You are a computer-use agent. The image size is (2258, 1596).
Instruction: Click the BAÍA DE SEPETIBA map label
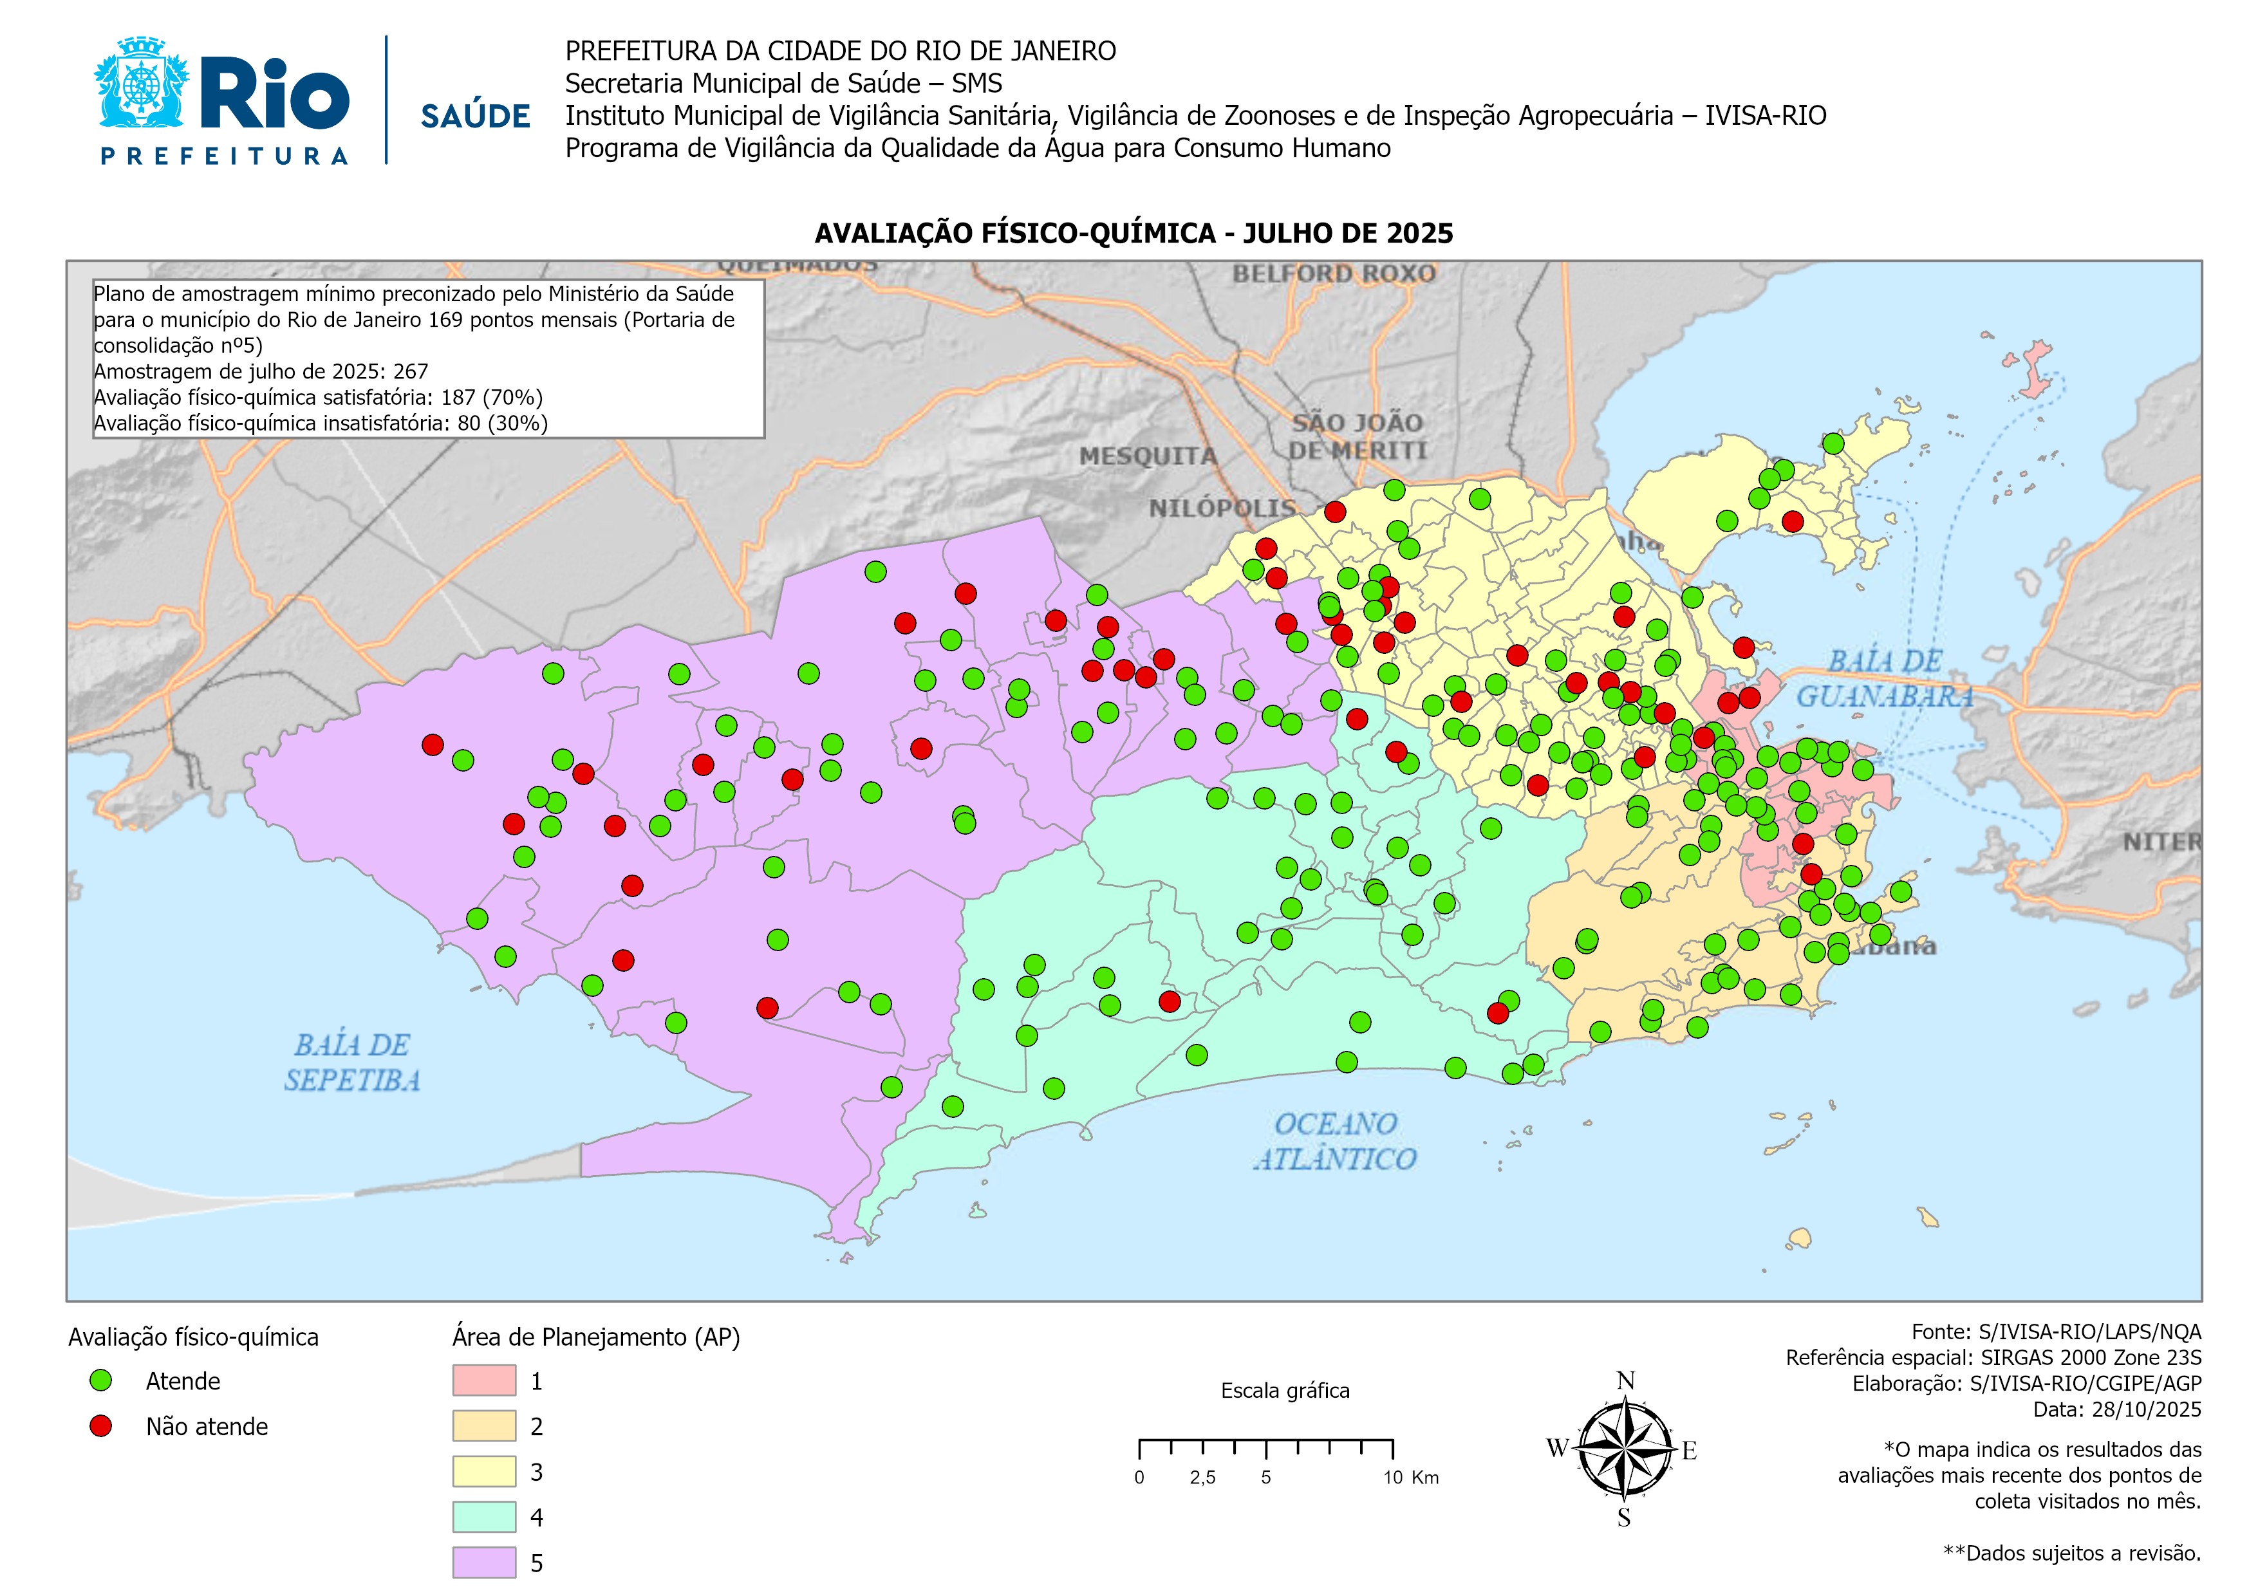352,1062
